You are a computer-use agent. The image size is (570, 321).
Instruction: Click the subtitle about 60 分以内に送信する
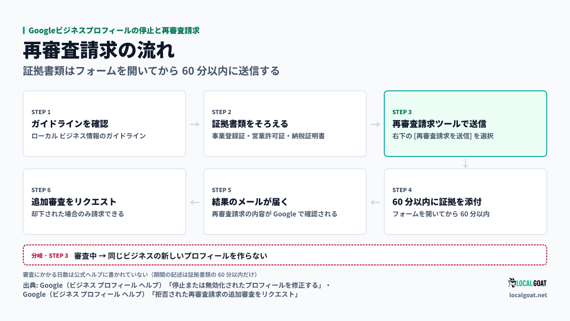[151, 71]
